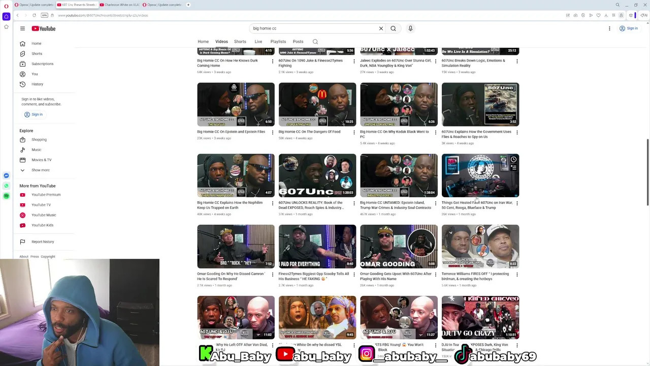Open options for Things Got Heated video
The image size is (650, 366).
(x=517, y=203)
